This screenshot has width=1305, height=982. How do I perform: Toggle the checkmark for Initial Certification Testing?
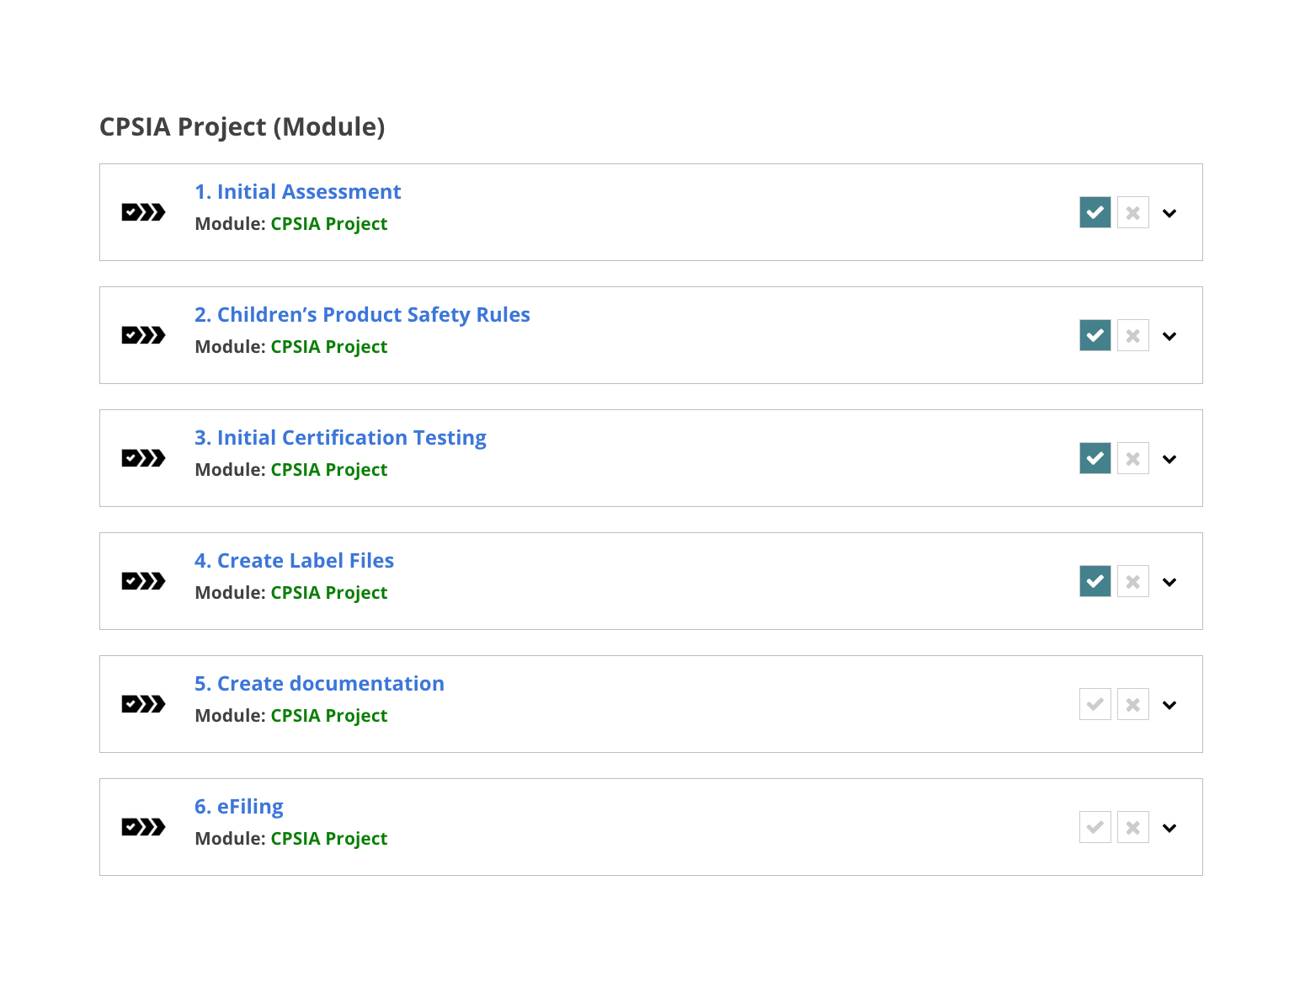[1095, 458]
